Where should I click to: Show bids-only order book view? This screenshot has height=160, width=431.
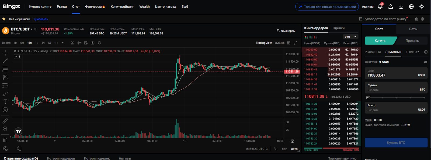tap(311, 37)
